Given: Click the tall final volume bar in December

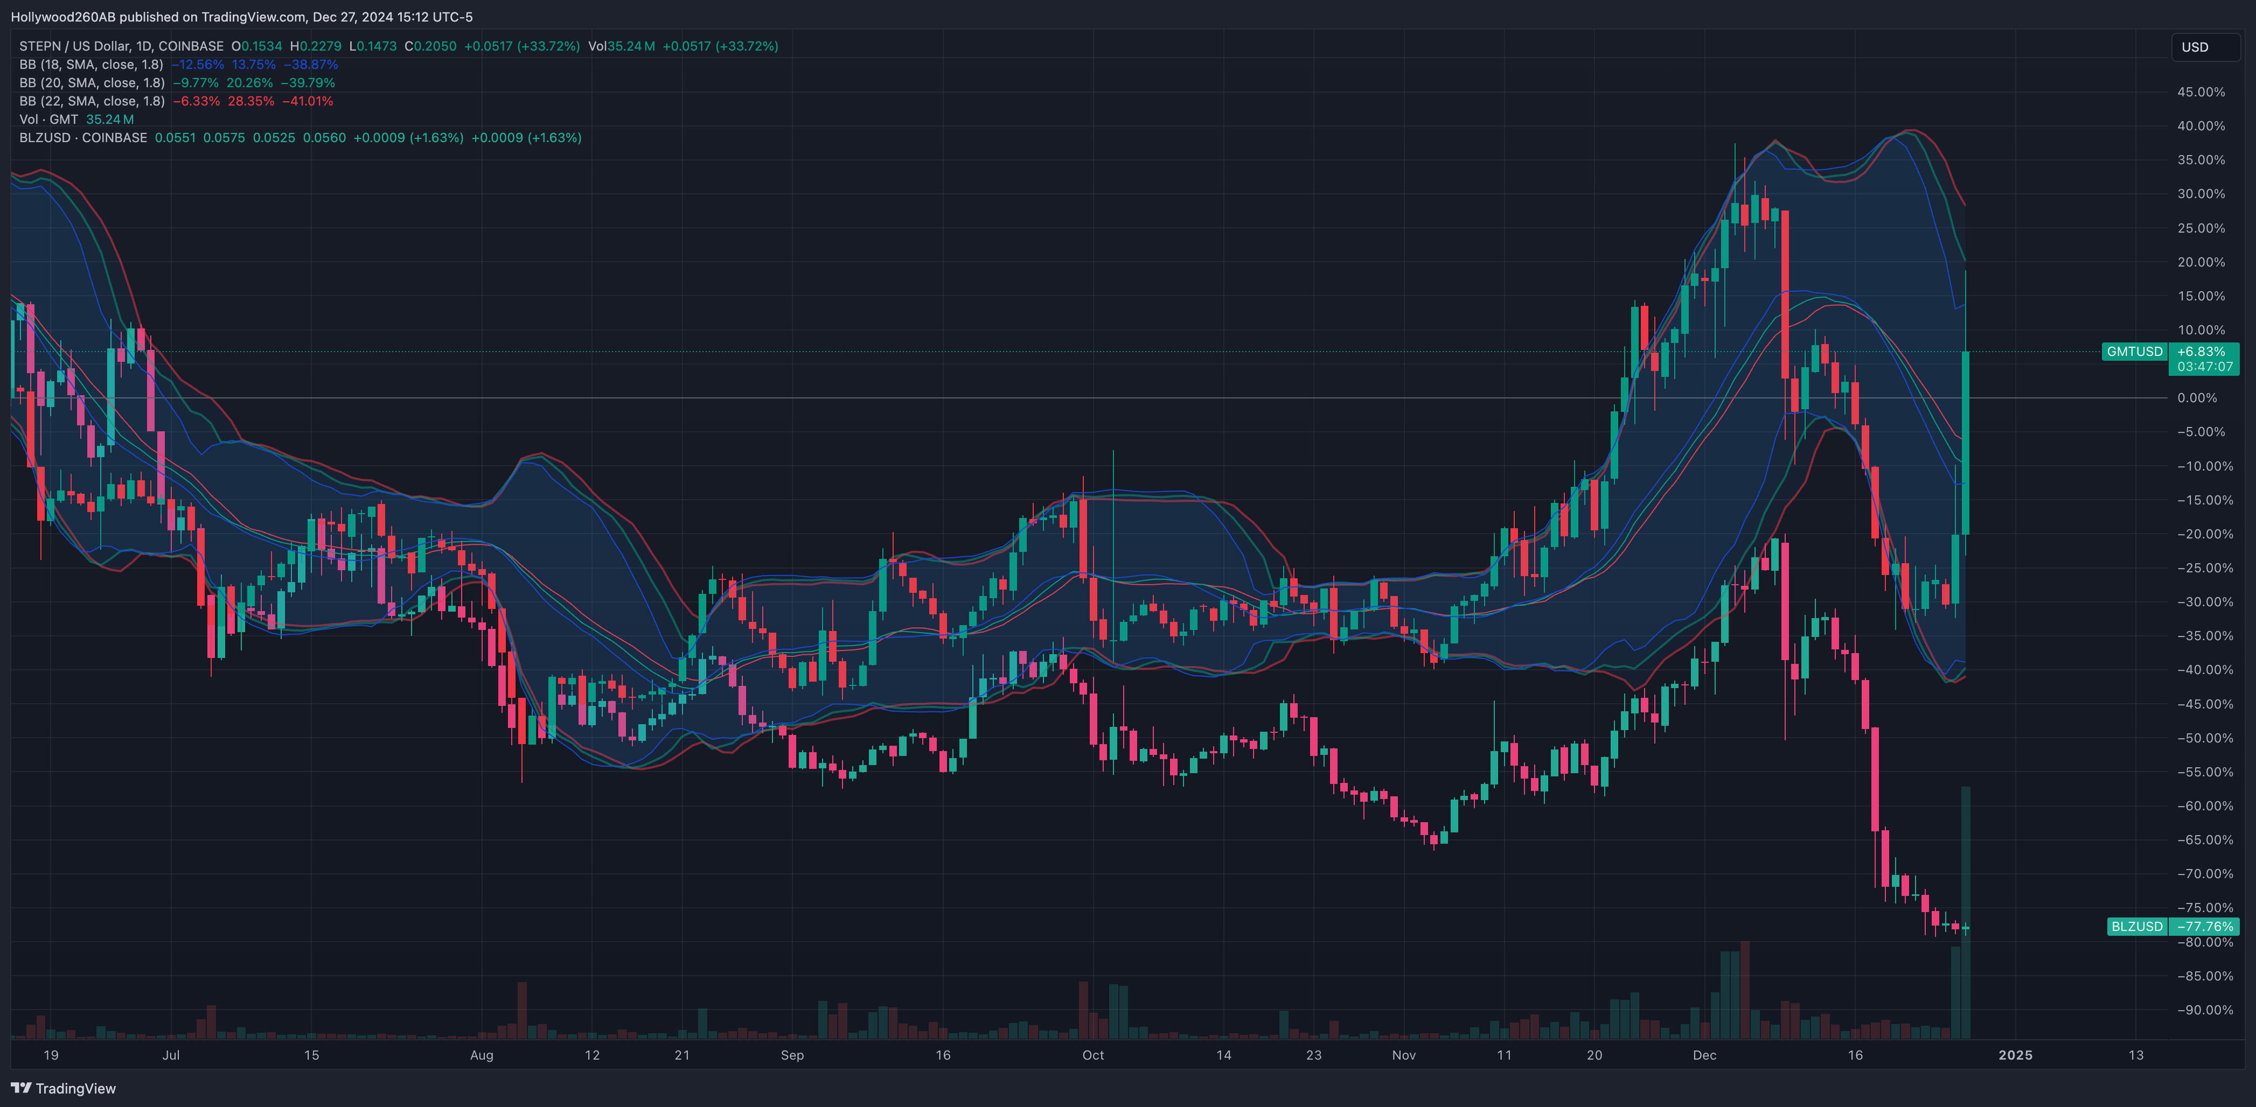Looking at the screenshot, I should tap(1966, 912).
